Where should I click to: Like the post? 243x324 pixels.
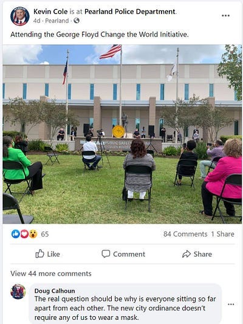[x=47, y=253]
